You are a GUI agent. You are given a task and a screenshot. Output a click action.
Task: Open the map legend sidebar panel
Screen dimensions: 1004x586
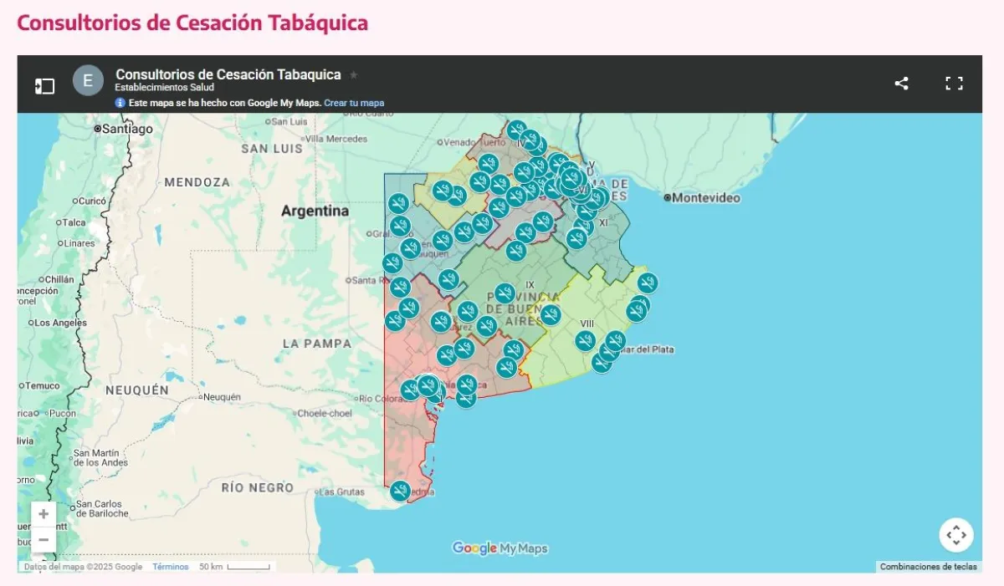[x=44, y=85]
